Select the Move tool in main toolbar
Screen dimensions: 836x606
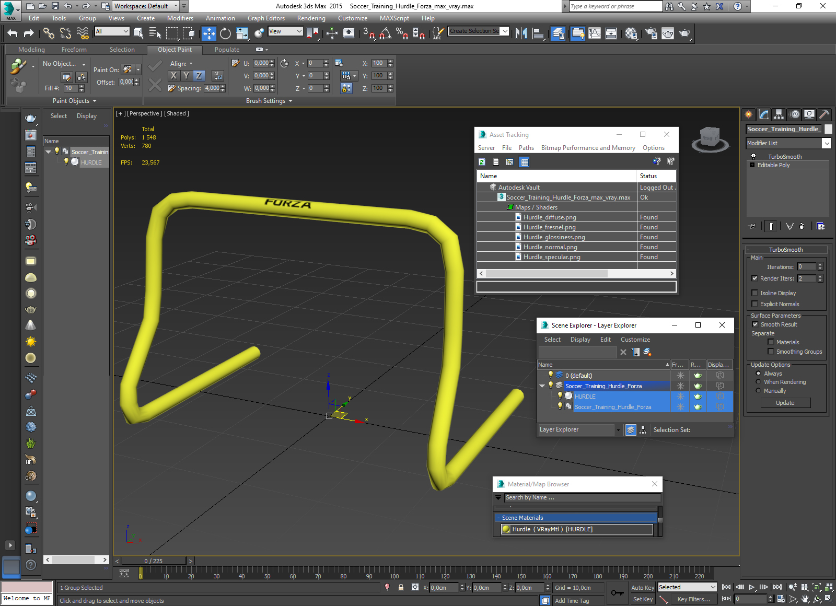(x=209, y=33)
